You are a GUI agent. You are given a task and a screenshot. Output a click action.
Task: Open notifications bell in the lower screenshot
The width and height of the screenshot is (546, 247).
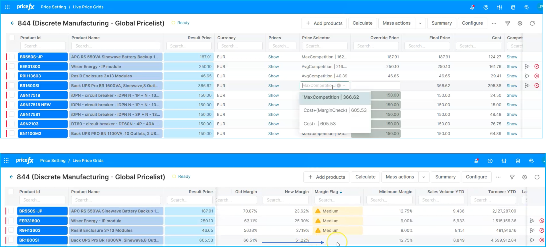[x=476, y=161]
